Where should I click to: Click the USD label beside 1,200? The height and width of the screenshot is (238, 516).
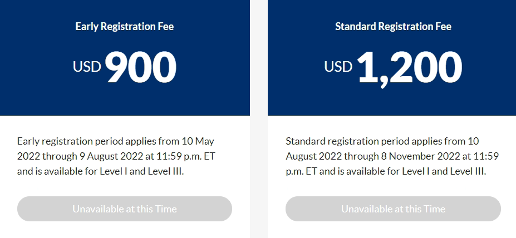click(x=338, y=67)
